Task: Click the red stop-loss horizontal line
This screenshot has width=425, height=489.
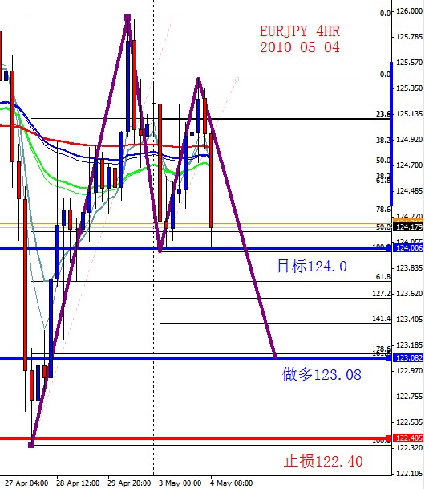Action: 195,438
